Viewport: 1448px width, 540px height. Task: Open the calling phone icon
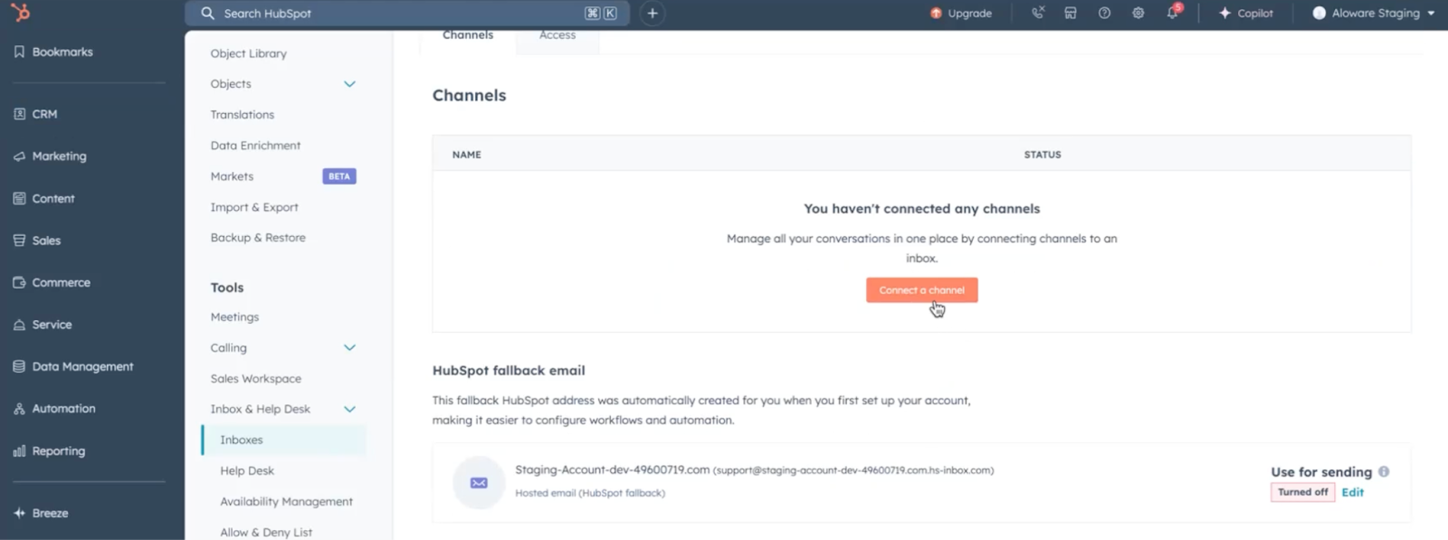pyautogui.click(x=1038, y=13)
